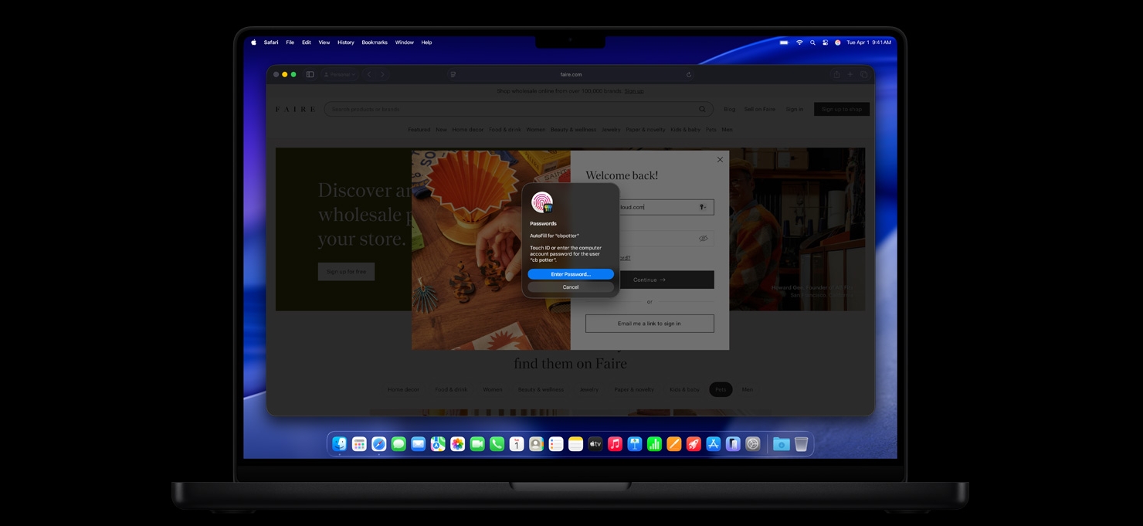
Task: Click the menu bar date and time
Action: (869, 42)
